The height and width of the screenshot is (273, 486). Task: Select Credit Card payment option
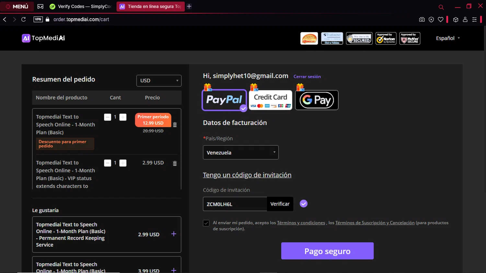pos(271,100)
